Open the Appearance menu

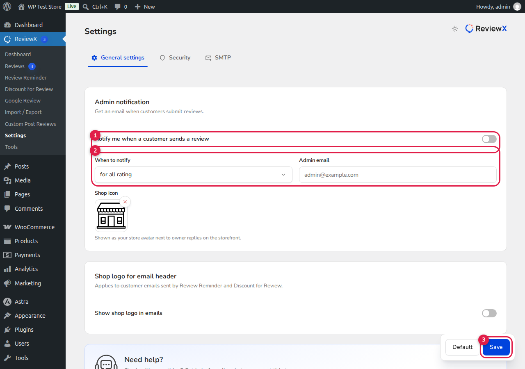(x=33, y=316)
